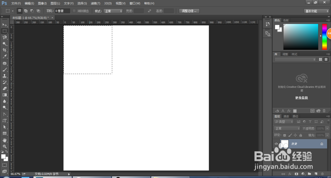Select the Rectangular Marquee tool

[x=5, y=31]
